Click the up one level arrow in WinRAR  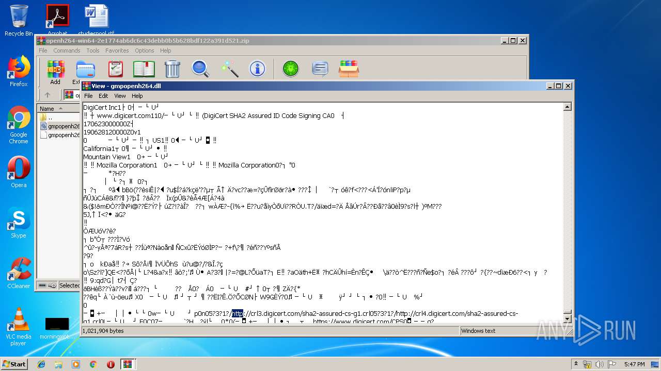[x=48, y=95]
